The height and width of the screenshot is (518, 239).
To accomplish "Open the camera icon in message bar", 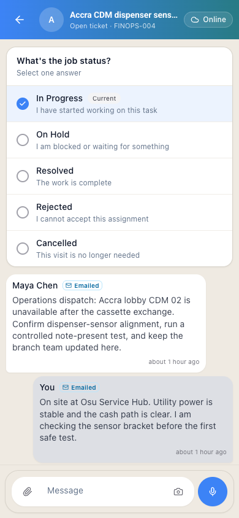I will coord(178,492).
